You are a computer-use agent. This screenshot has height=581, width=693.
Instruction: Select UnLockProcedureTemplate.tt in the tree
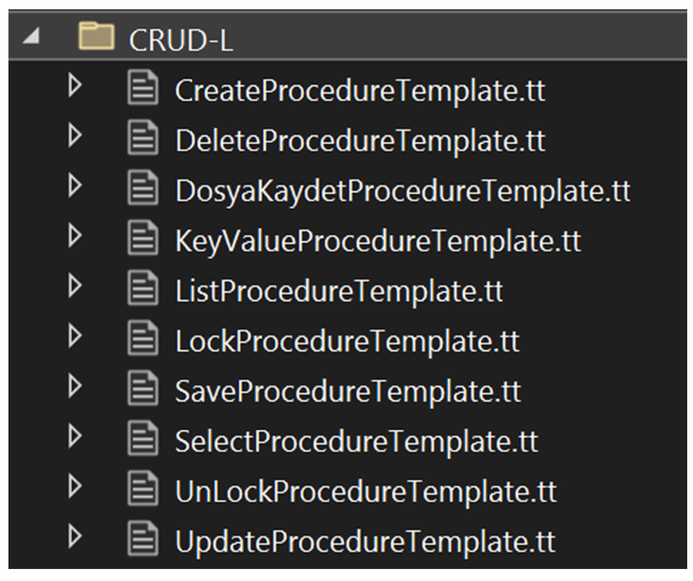365,492
